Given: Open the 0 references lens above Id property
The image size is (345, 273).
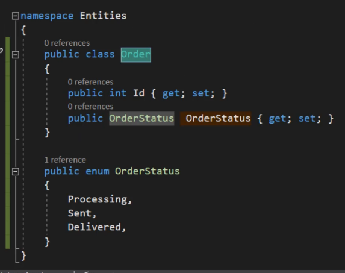Looking at the screenshot, I should point(90,82).
